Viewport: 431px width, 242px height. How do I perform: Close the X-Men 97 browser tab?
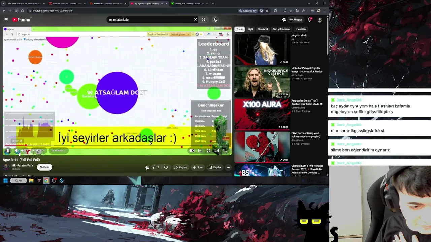click(x=126, y=3)
